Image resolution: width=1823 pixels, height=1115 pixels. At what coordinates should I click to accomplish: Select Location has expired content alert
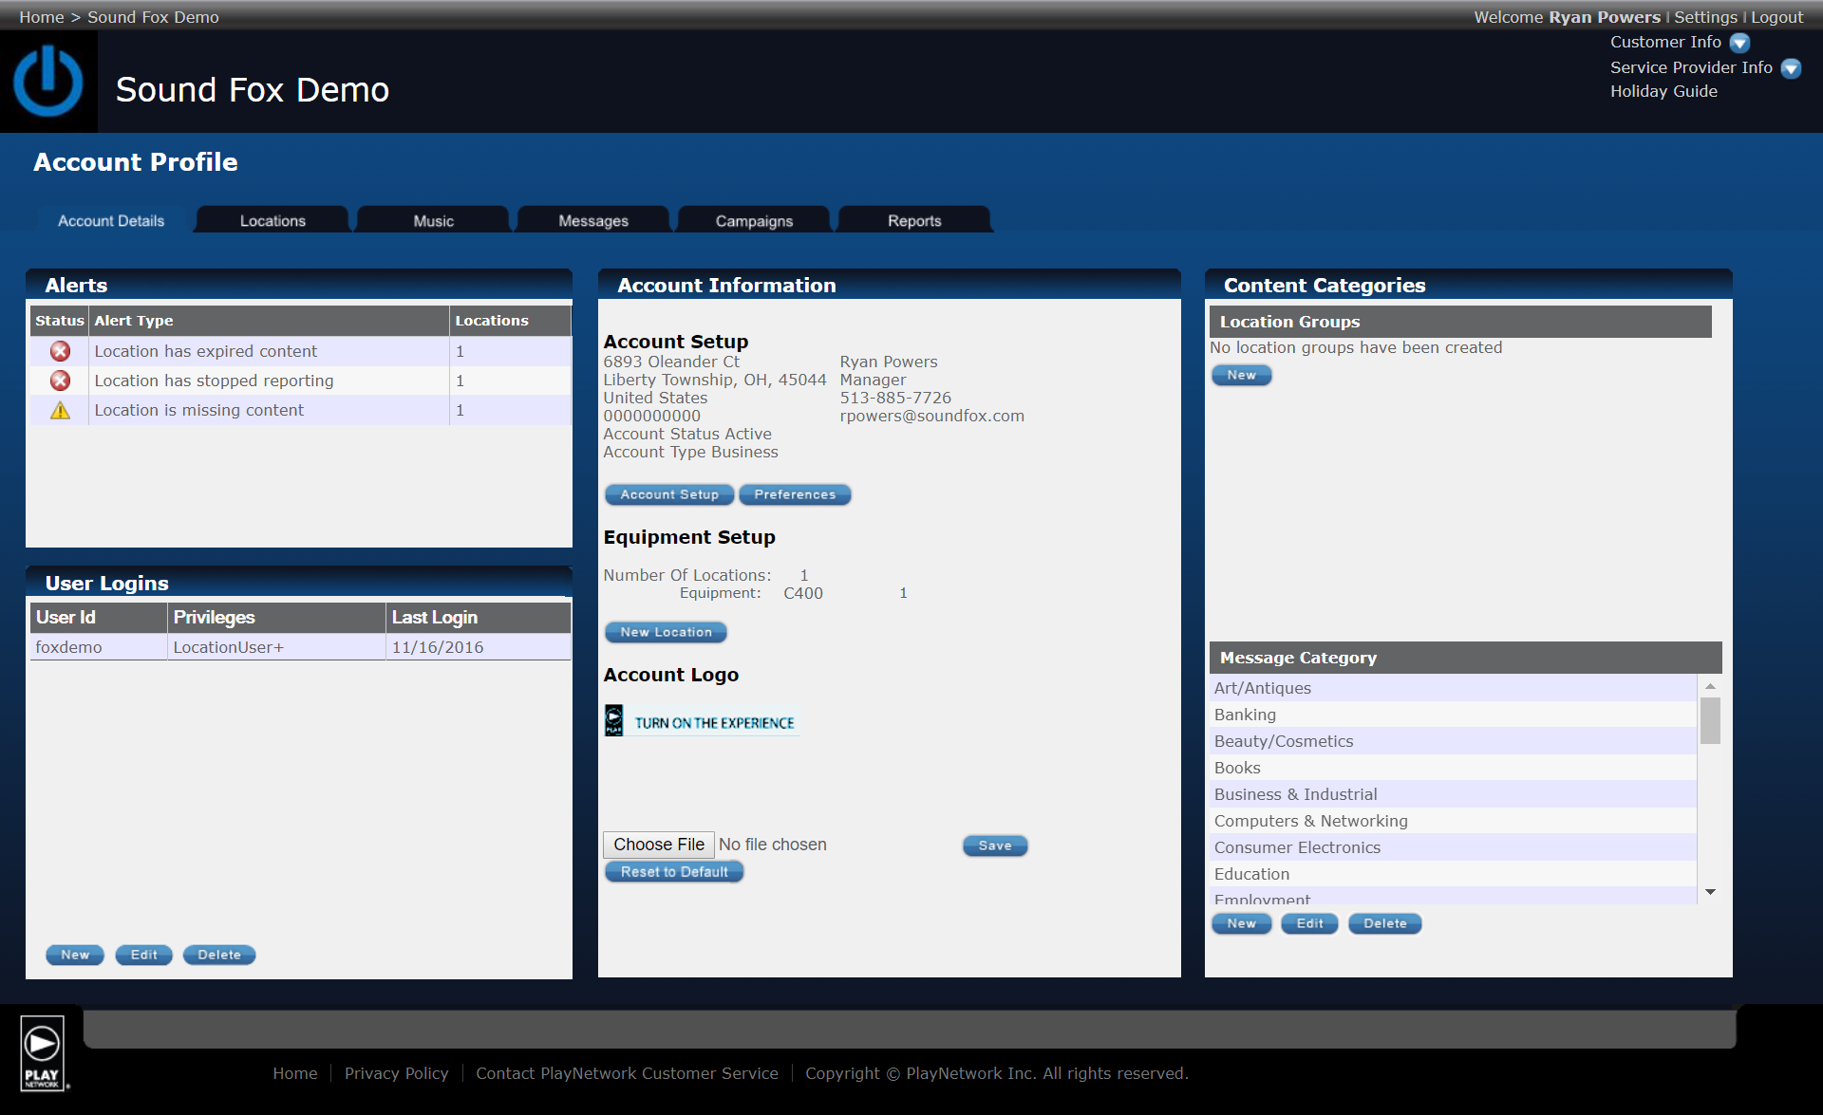pos(300,351)
